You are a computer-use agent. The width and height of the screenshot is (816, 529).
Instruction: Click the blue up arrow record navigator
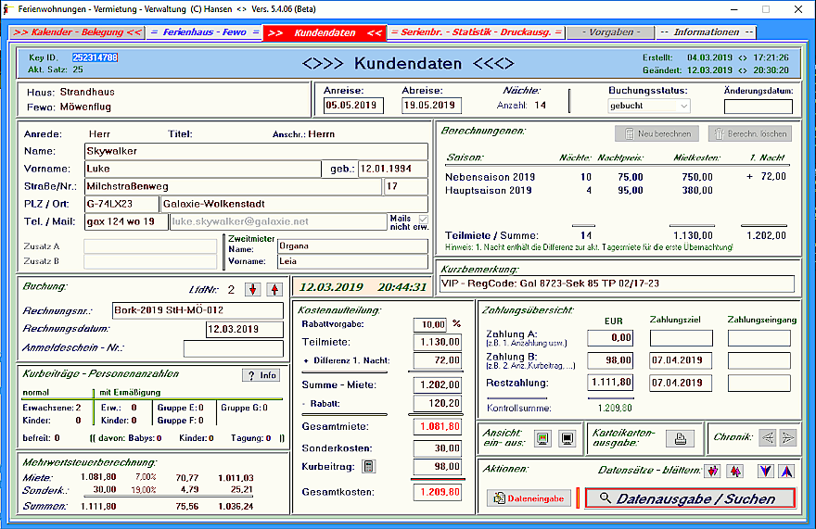click(x=785, y=471)
